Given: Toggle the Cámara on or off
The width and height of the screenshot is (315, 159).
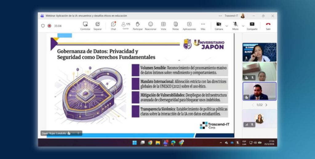Looking at the screenshot, I should pos(219,25).
